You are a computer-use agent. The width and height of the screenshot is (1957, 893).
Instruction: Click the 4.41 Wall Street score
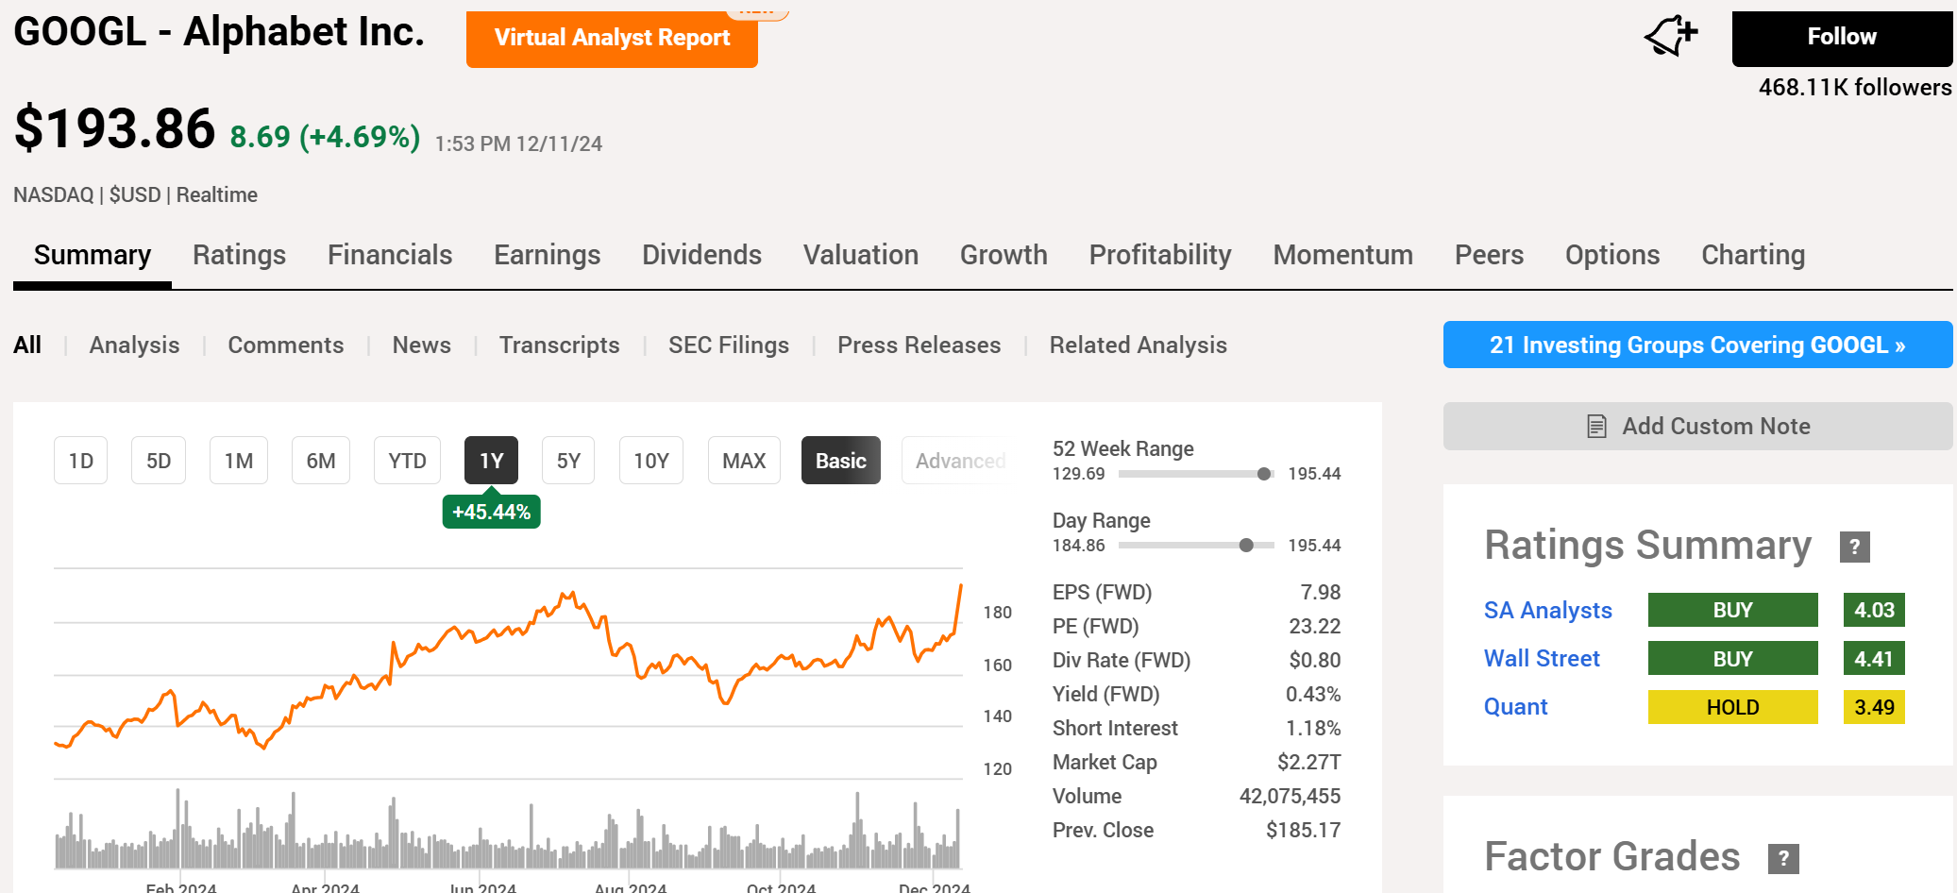(1874, 658)
